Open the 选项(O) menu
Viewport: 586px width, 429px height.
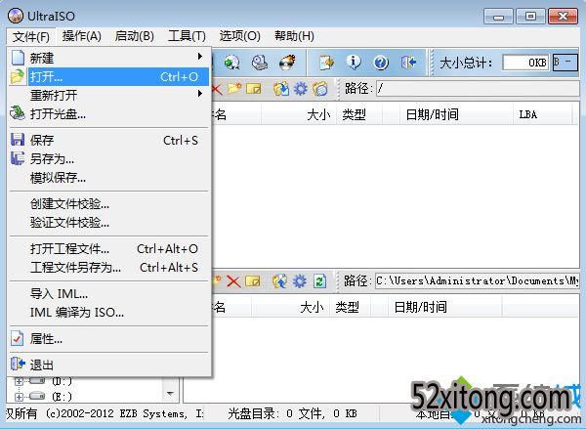coord(240,36)
